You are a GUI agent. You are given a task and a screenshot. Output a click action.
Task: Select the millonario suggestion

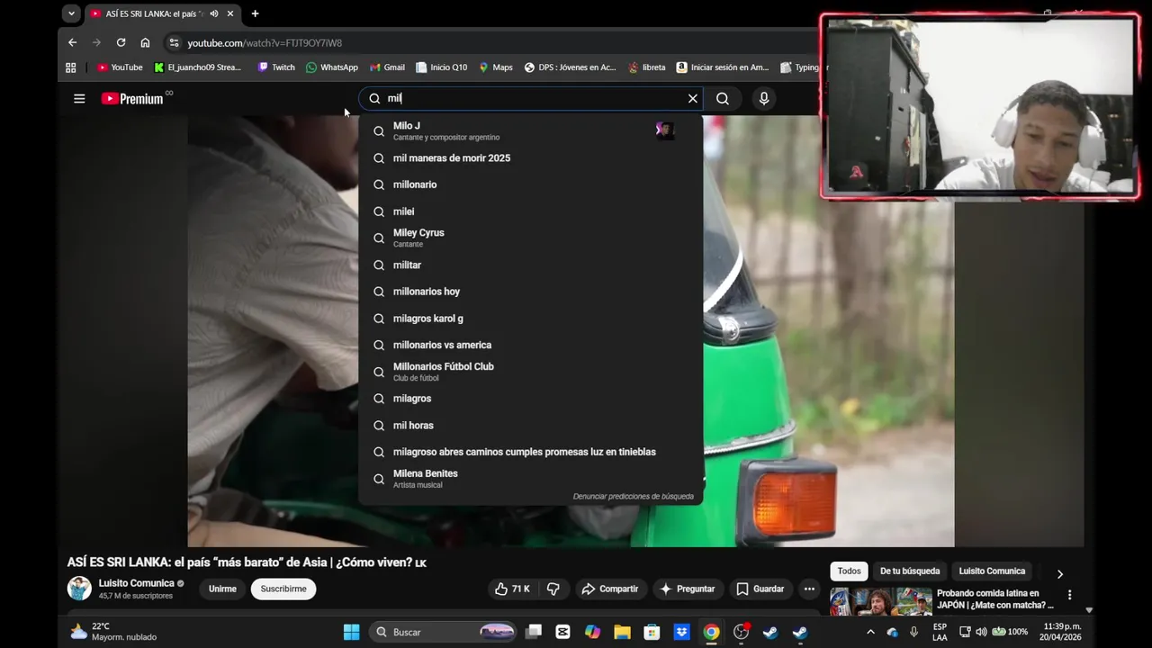[530, 184]
